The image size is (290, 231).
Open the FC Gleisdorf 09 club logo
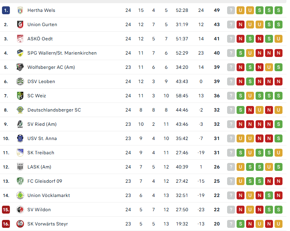point(20,181)
